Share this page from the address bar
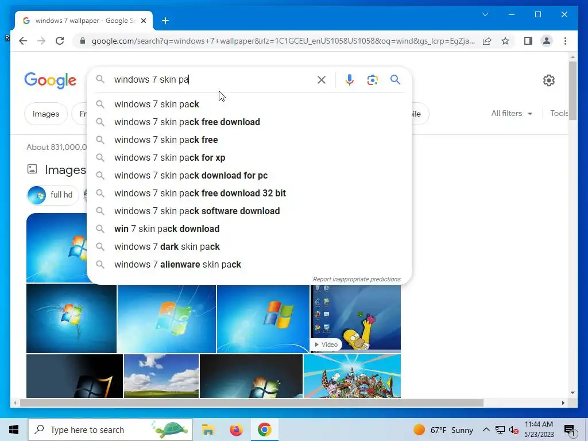Viewport: 588px width, 441px height. coord(487,41)
